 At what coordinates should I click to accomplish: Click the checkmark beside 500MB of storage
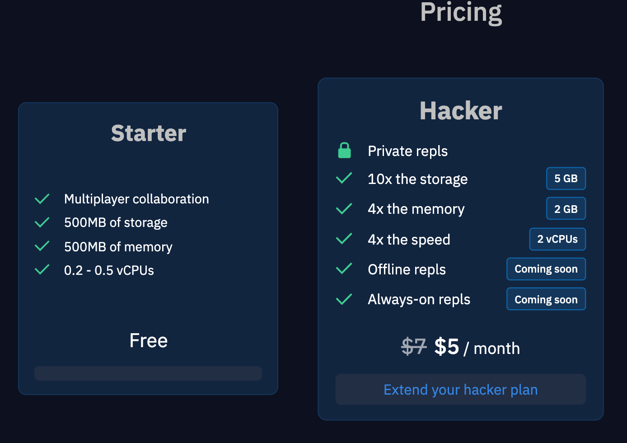click(42, 222)
